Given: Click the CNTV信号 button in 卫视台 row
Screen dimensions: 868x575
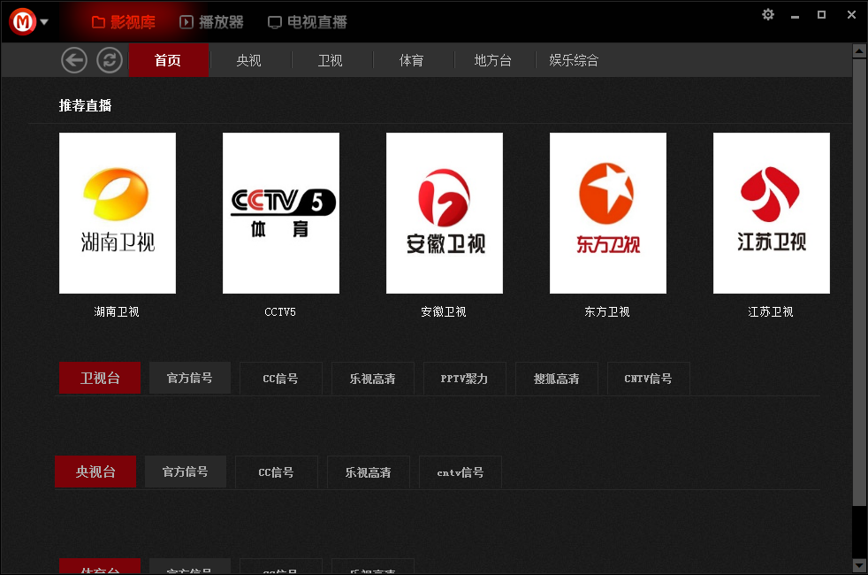Looking at the screenshot, I should (648, 378).
